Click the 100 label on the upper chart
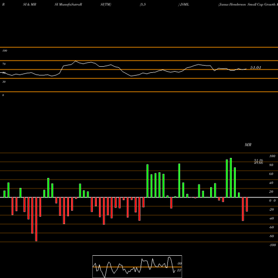The width and height of the screenshot is (278, 278). coord(4,51)
